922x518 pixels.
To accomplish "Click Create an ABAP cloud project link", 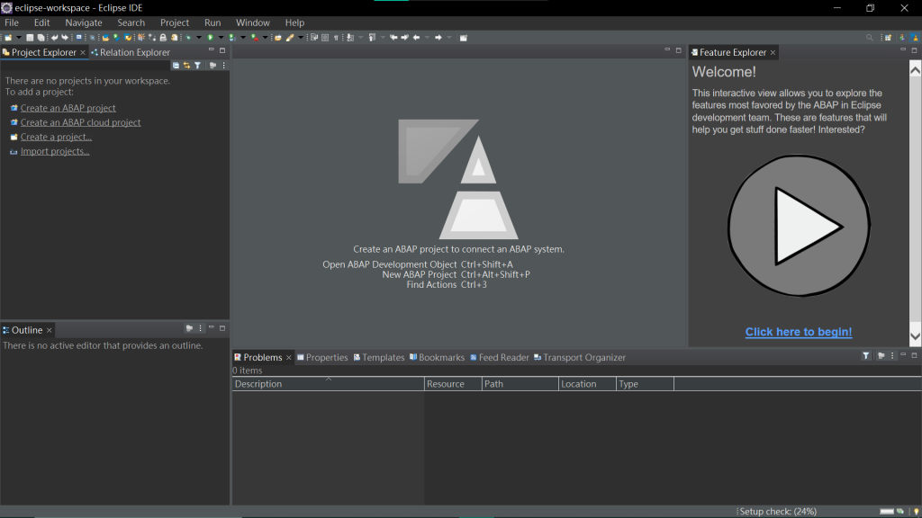I will [80, 122].
